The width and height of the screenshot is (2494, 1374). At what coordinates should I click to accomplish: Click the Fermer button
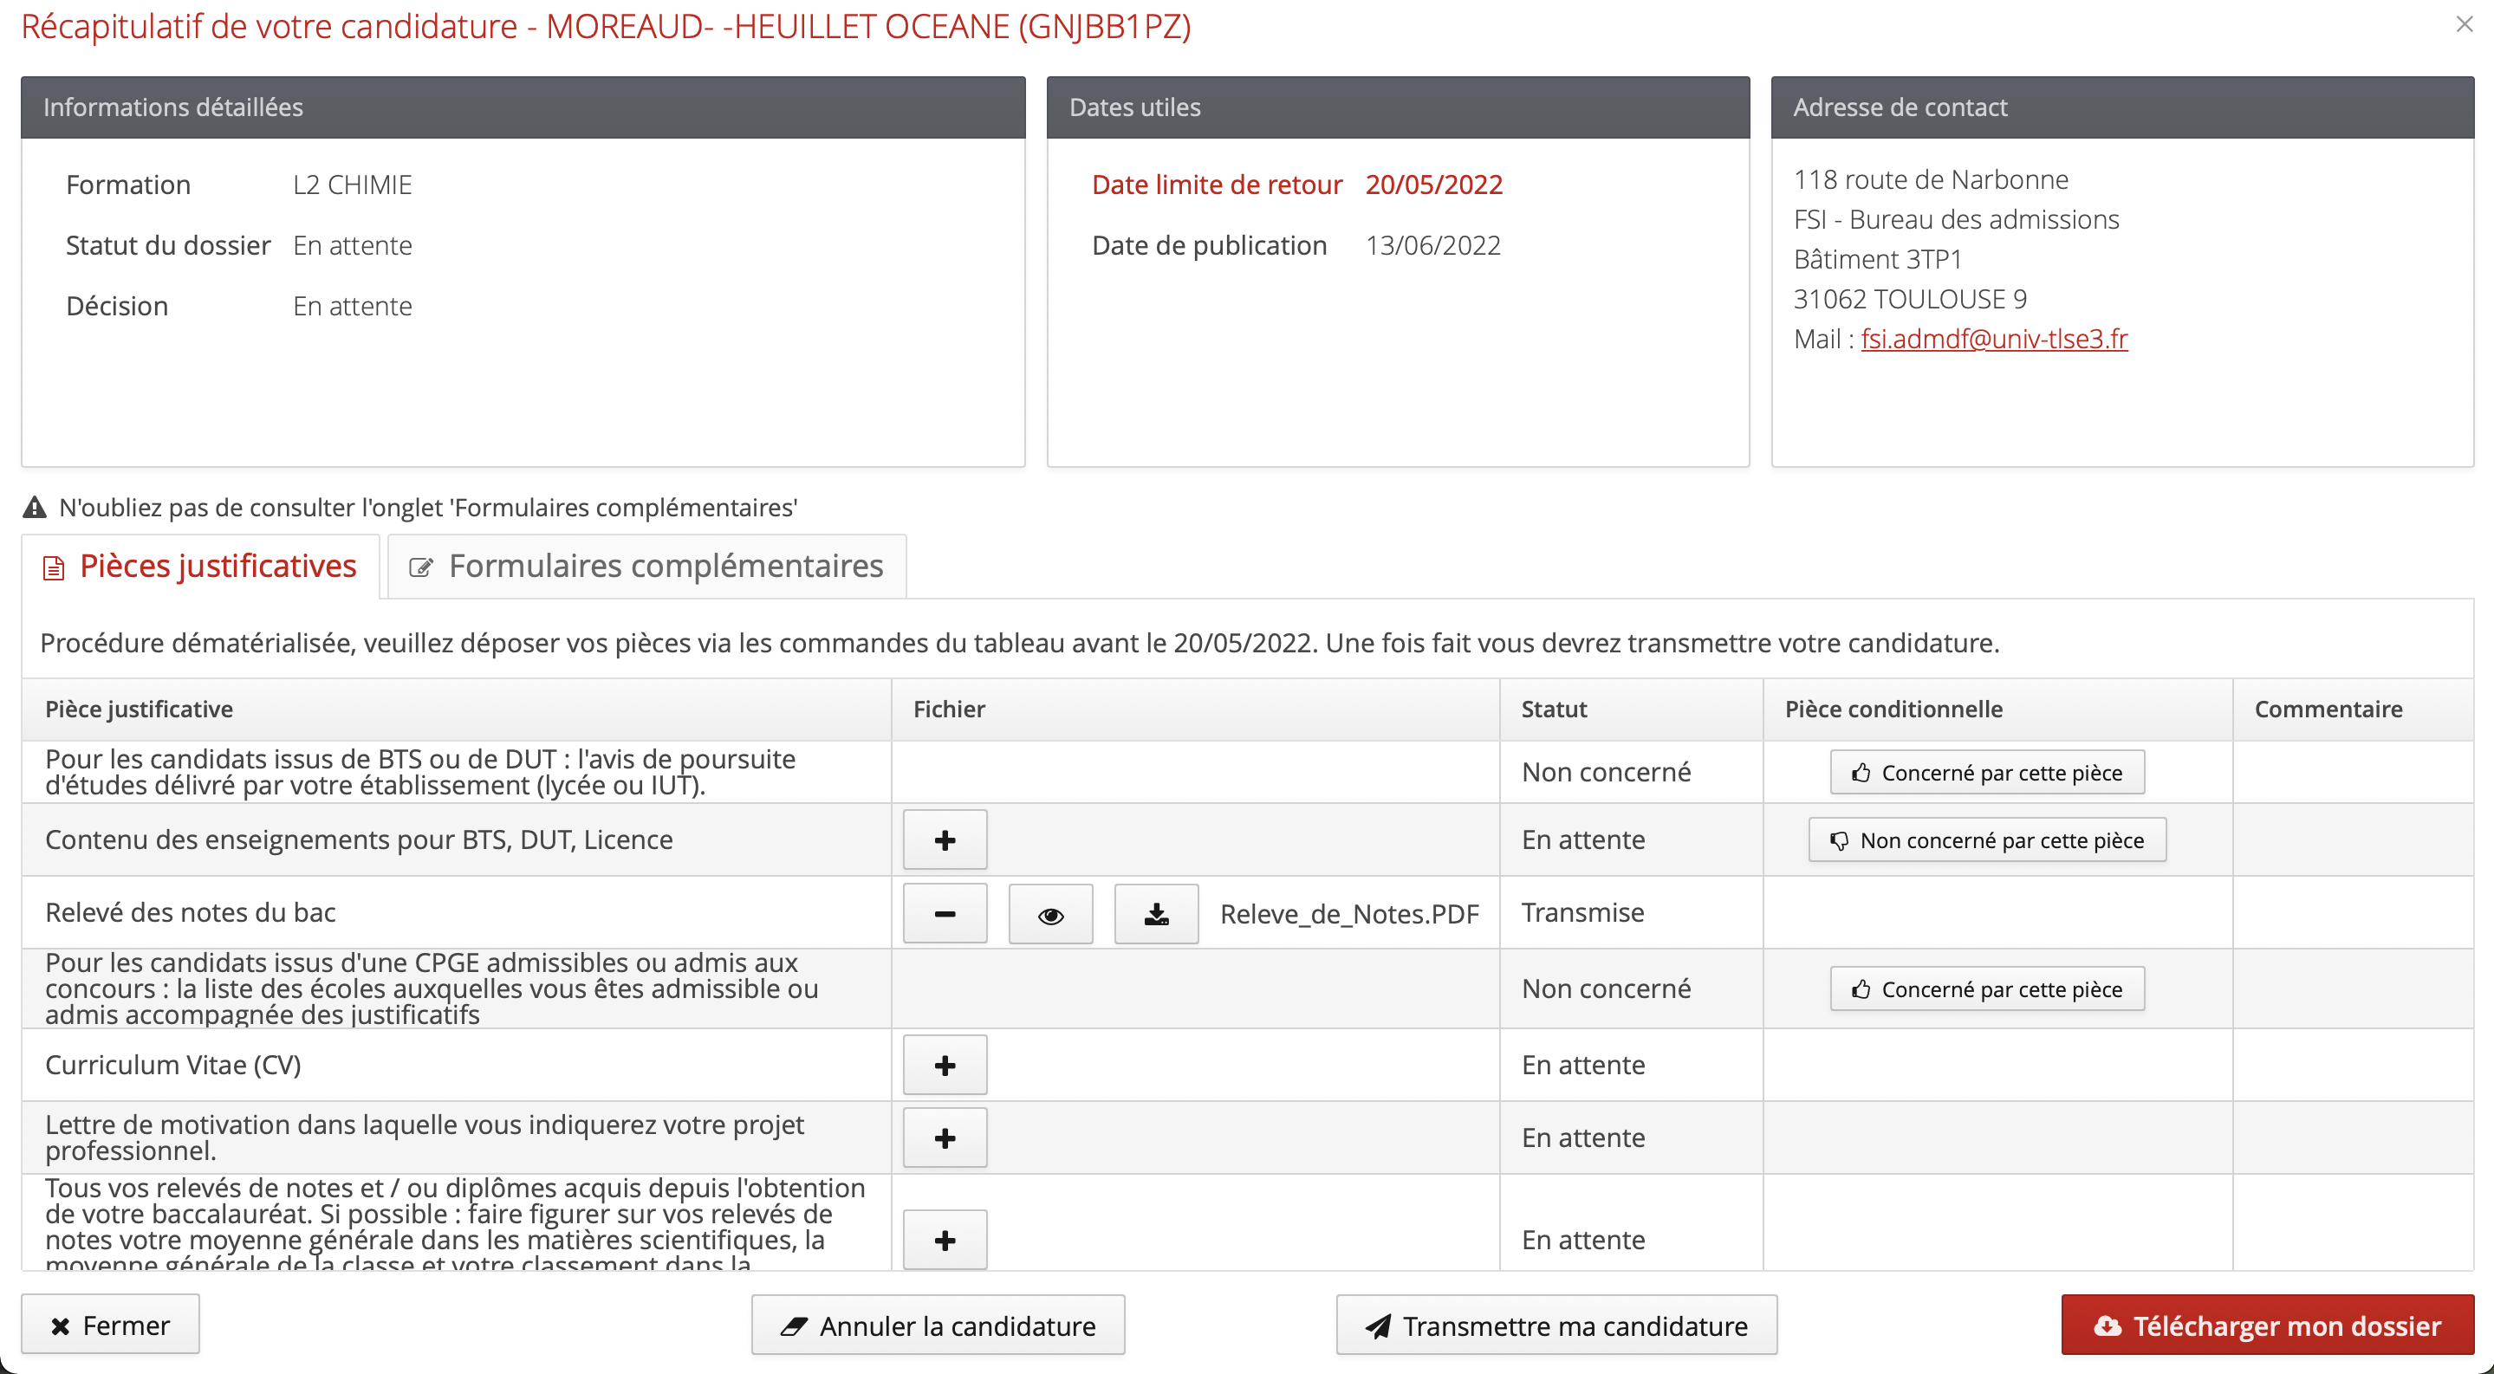[x=110, y=1325]
